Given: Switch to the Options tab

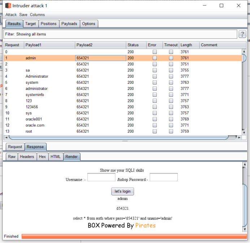Looking at the screenshot, I should coord(89,24).
